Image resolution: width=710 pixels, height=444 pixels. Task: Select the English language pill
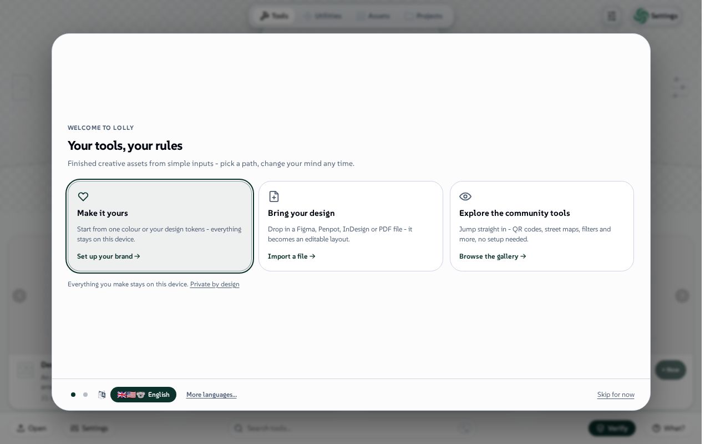tap(143, 395)
